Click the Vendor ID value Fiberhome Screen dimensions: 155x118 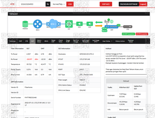coord(29,87)
